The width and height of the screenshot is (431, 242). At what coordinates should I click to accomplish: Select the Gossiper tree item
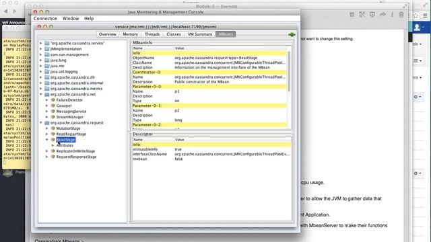point(64,106)
